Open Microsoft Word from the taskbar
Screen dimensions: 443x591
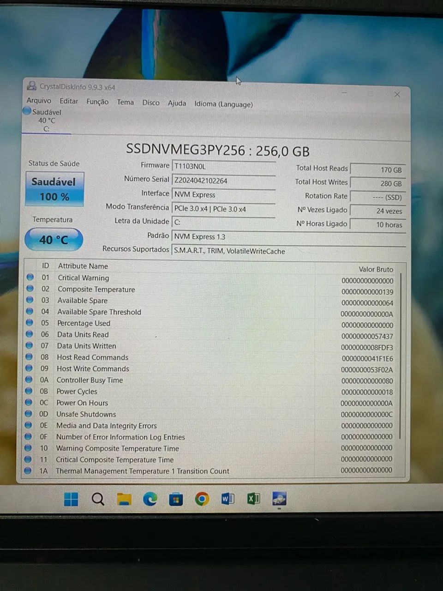(x=227, y=499)
